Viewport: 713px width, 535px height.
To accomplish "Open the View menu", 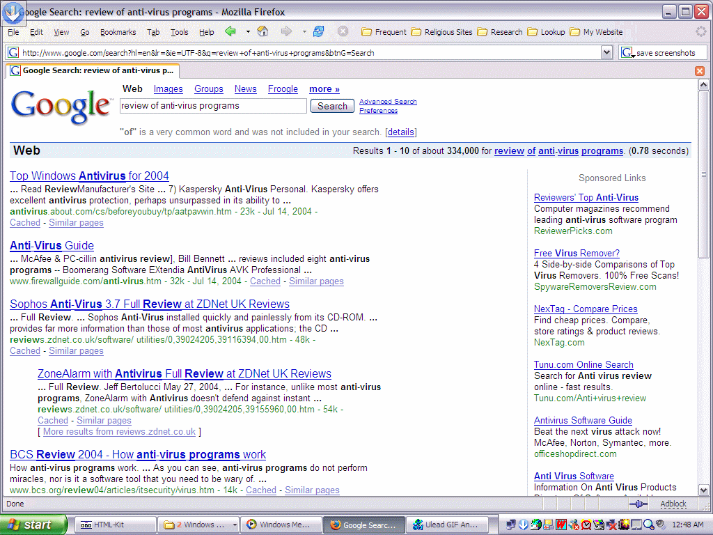I will pyautogui.click(x=61, y=32).
